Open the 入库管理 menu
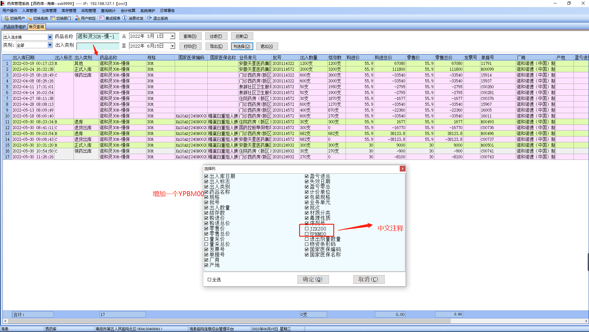This screenshot has height=332, width=589. click(x=30, y=11)
